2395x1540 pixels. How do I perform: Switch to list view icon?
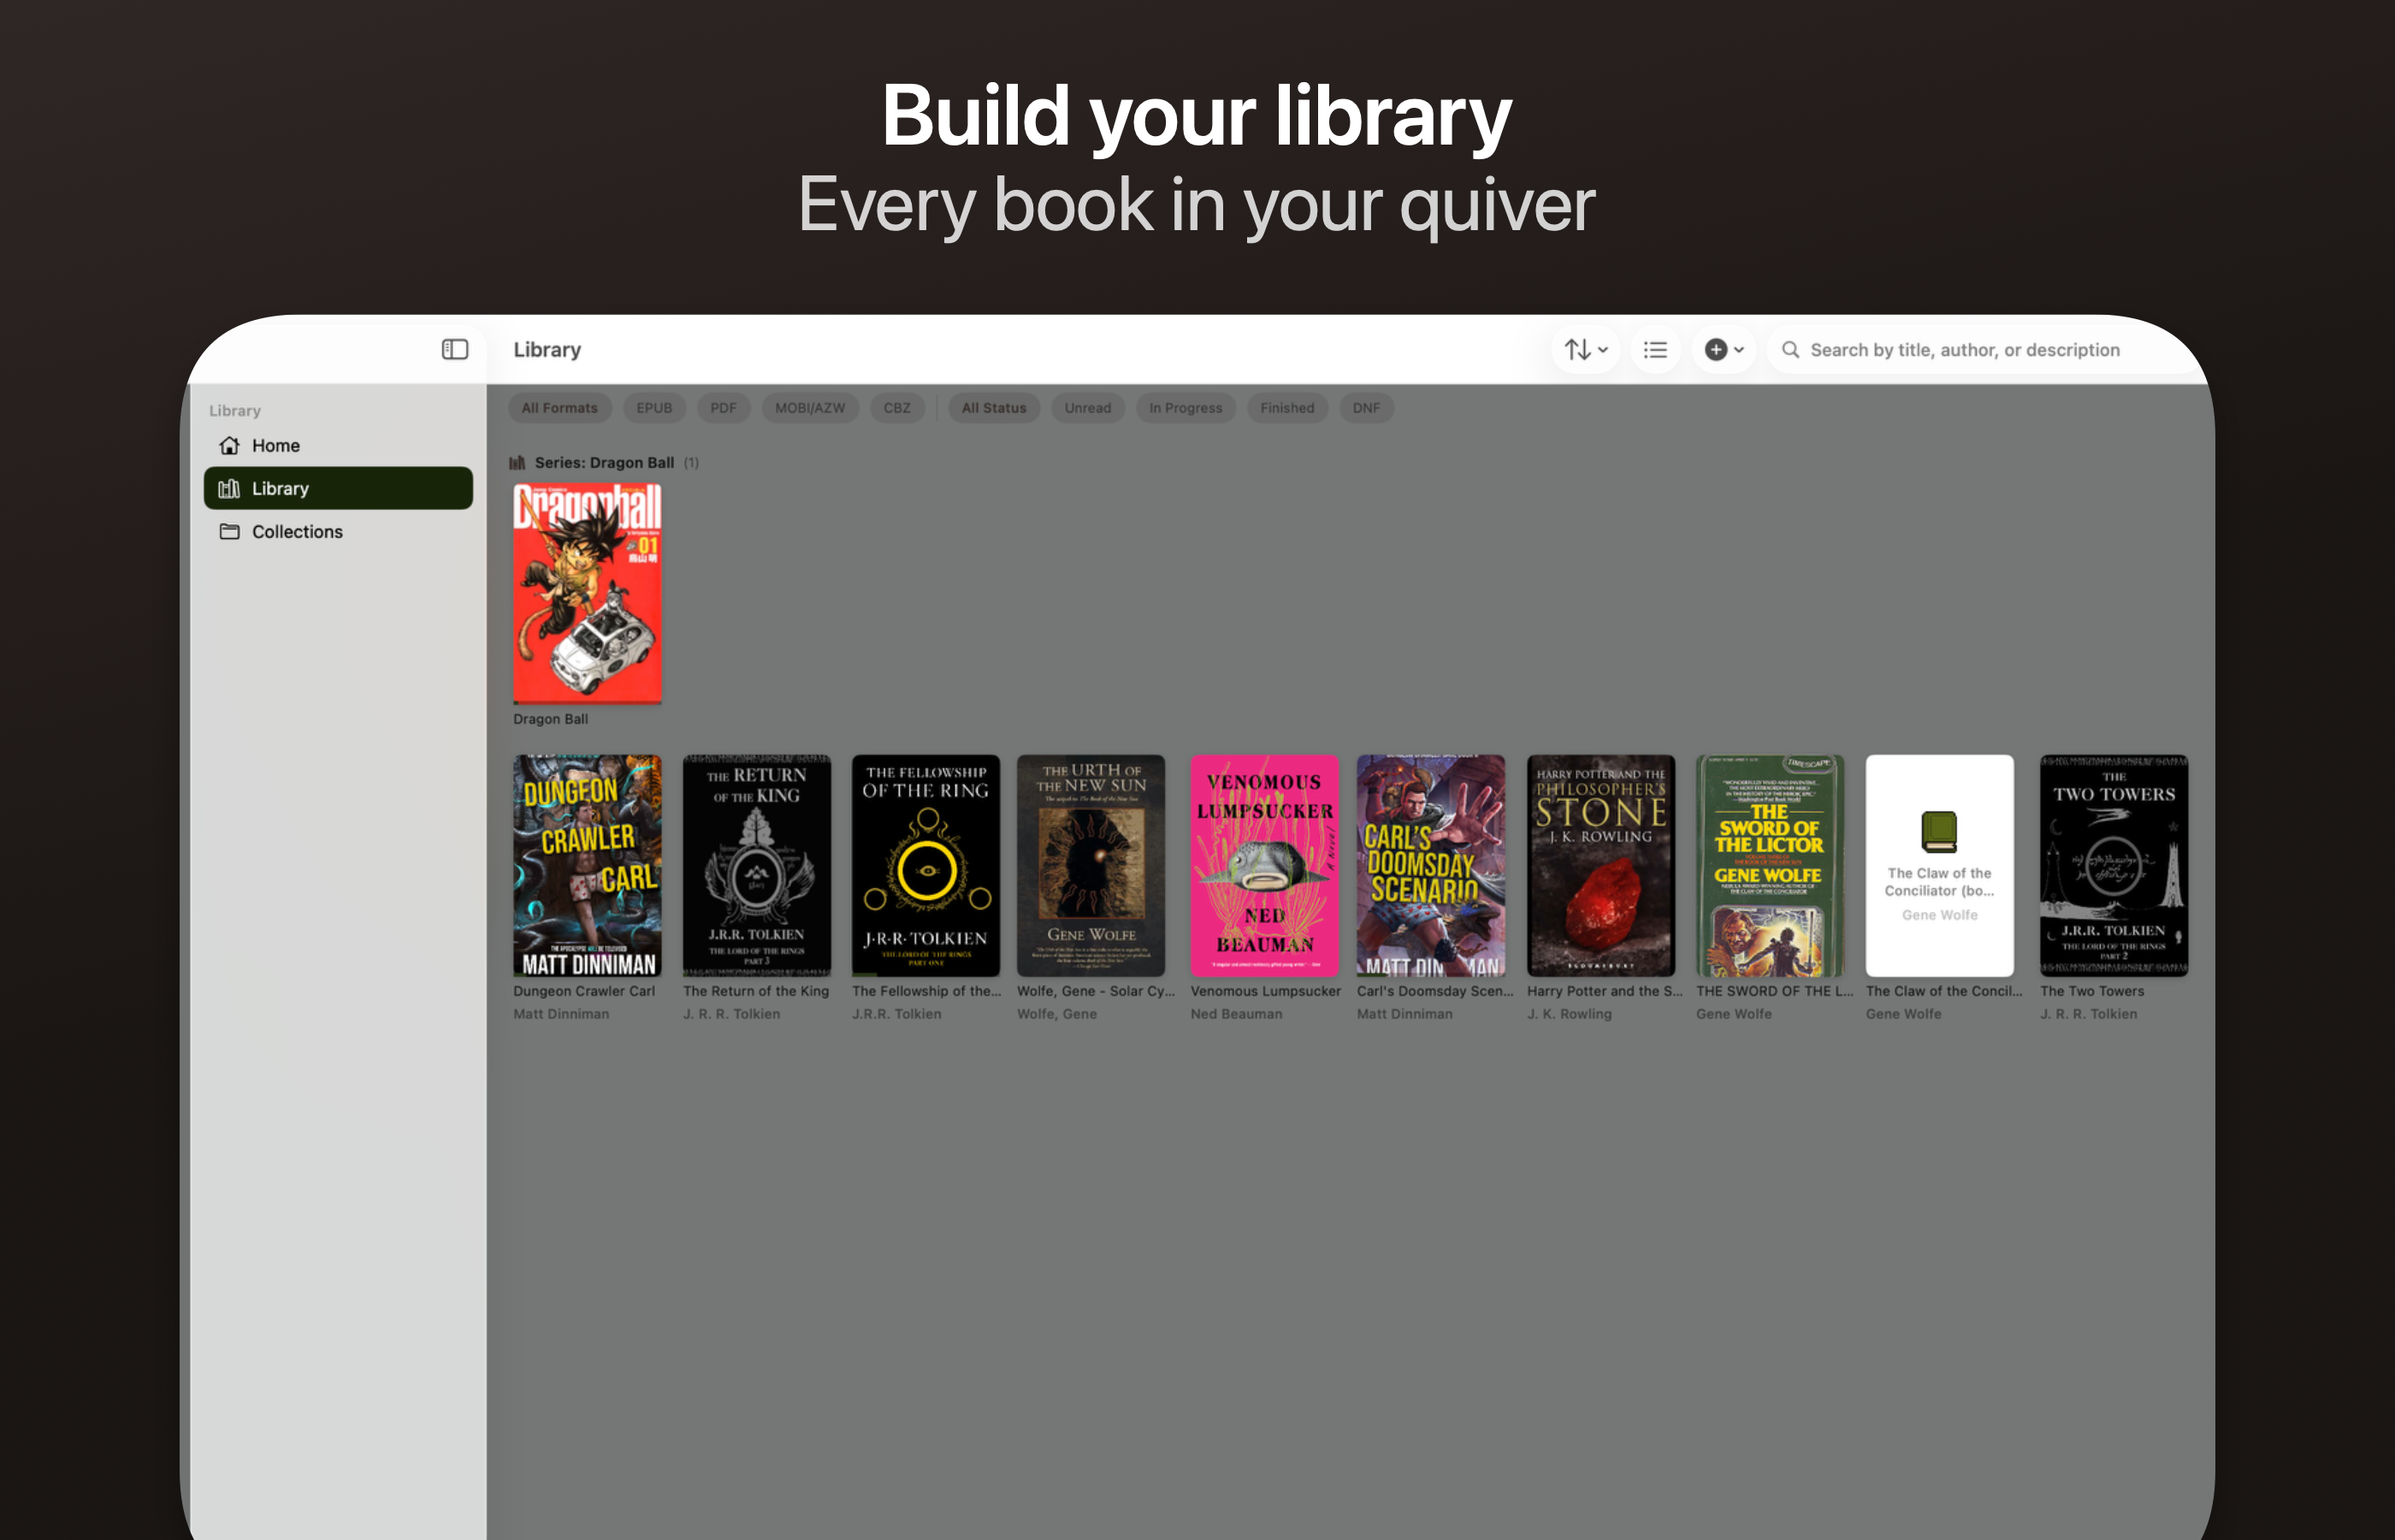(1655, 349)
